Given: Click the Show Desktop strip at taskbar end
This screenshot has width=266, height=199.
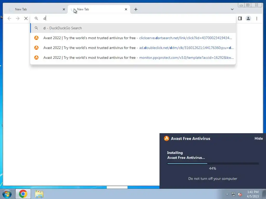Looking at the screenshot, I should click(264, 194).
